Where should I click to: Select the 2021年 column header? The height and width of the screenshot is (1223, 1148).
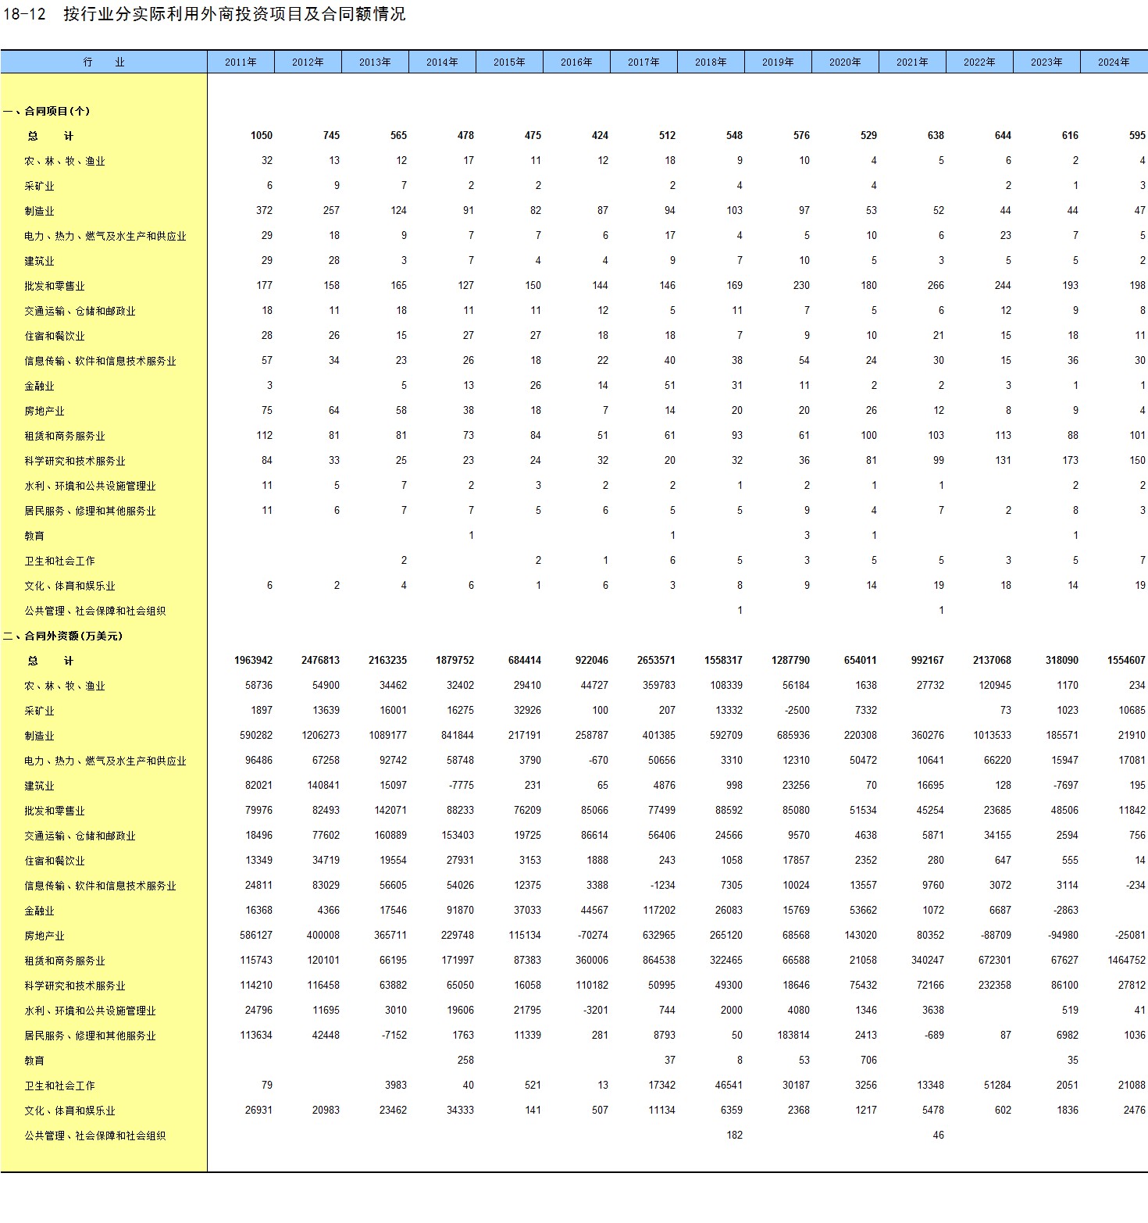[x=912, y=62]
